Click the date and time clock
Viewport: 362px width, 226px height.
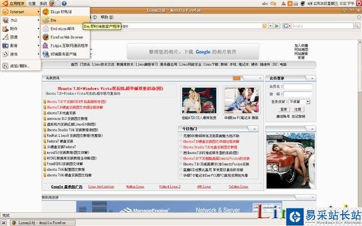click(x=334, y=3)
